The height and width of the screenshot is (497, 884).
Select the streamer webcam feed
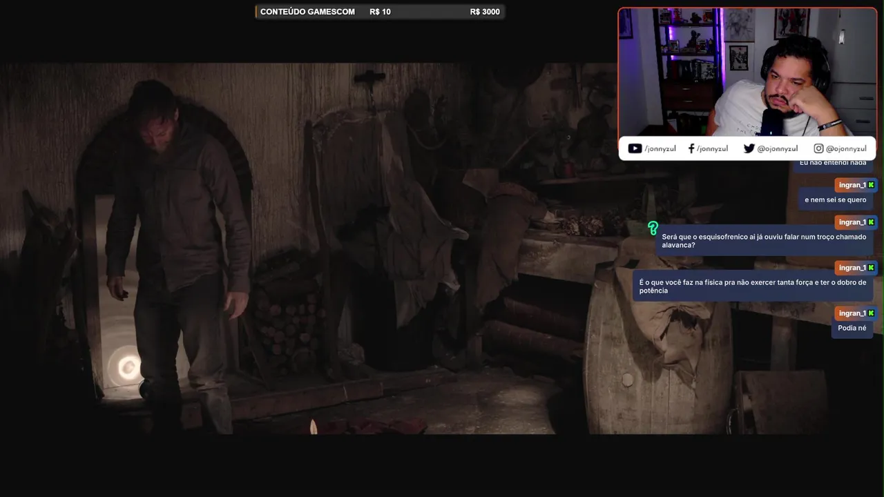click(x=747, y=72)
